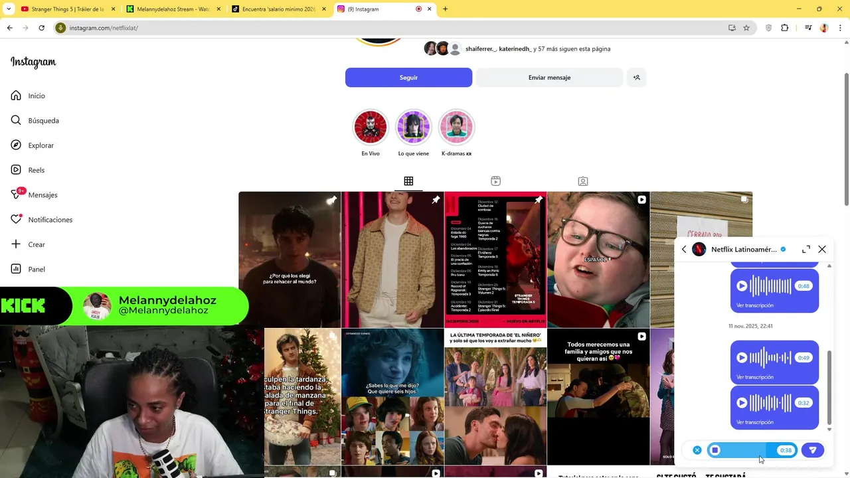The width and height of the screenshot is (850, 478).
Task: Open the Chrome three-dot menu
Action: click(x=839, y=28)
